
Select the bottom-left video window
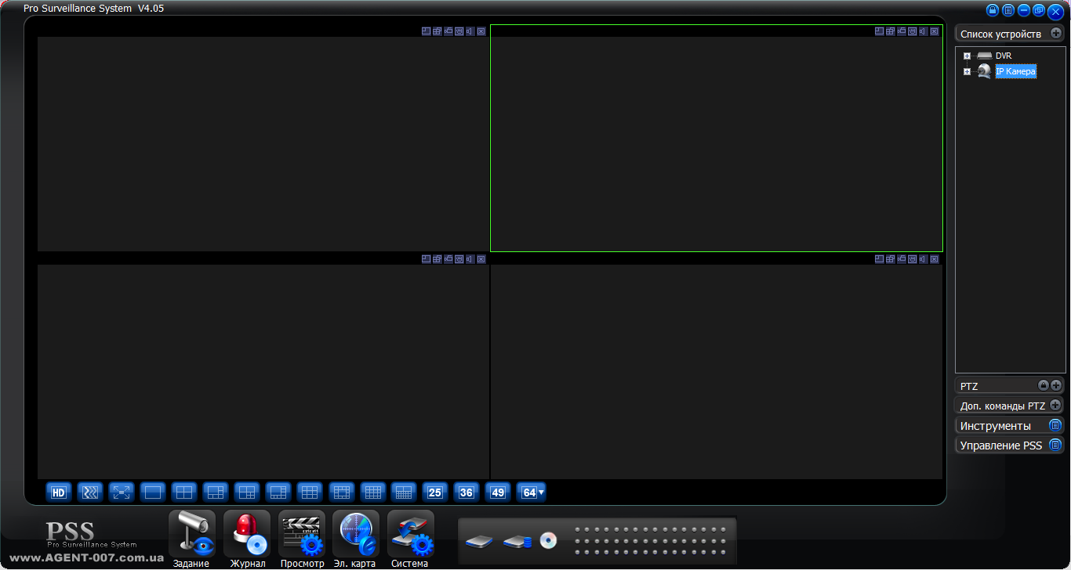tap(263, 372)
